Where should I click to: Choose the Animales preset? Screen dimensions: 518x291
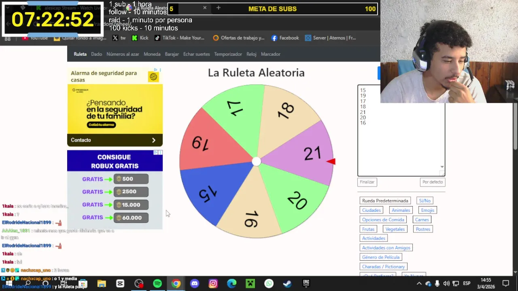pos(401,210)
